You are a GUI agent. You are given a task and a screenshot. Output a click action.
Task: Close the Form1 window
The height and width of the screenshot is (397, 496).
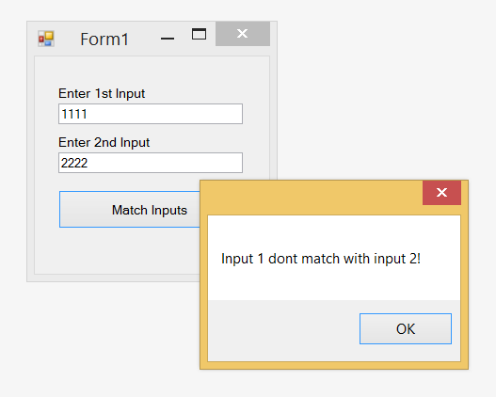pyautogui.click(x=243, y=34)
